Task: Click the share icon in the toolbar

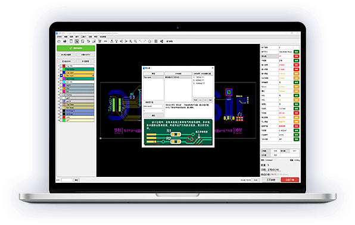Action: 161,42
